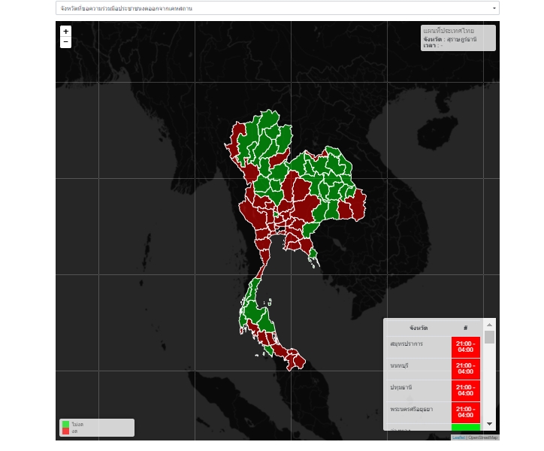Click red 21:00-04:00 cell for ปทุมธานี
The height and width of the screenshot is (451, 544).
tap(466, 391)
